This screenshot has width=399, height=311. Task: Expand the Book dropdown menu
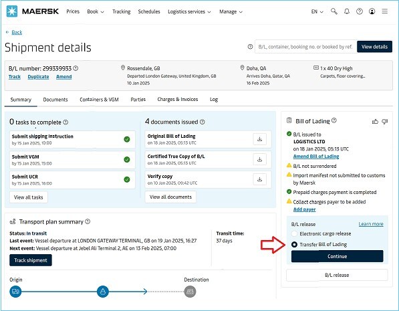tap(96, 12)
